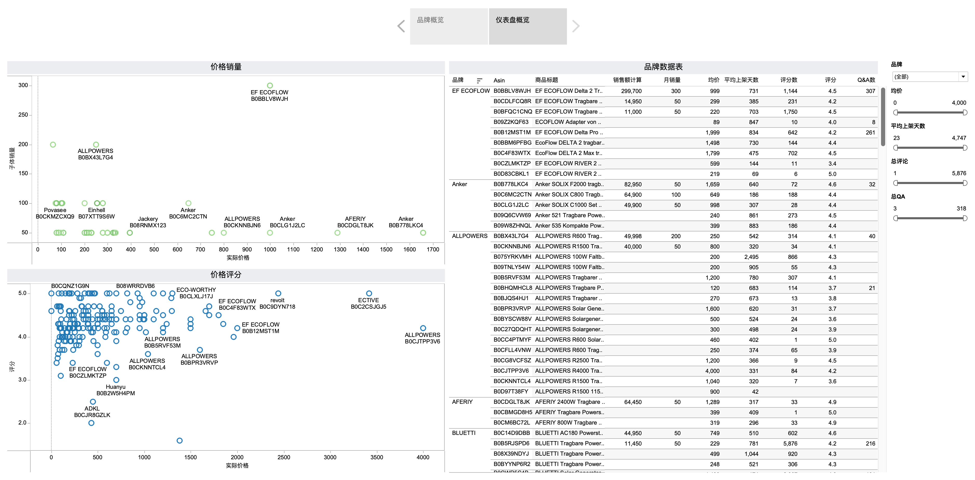This screenshot has height=480, width=975.
Task: Click the 销售额计算 column header
Action: pos(627,80)
